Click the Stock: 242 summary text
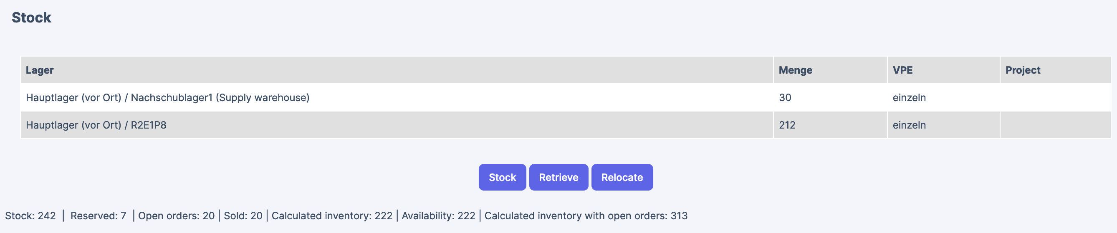The image size is (1117, 233). [x=30, y=216]
